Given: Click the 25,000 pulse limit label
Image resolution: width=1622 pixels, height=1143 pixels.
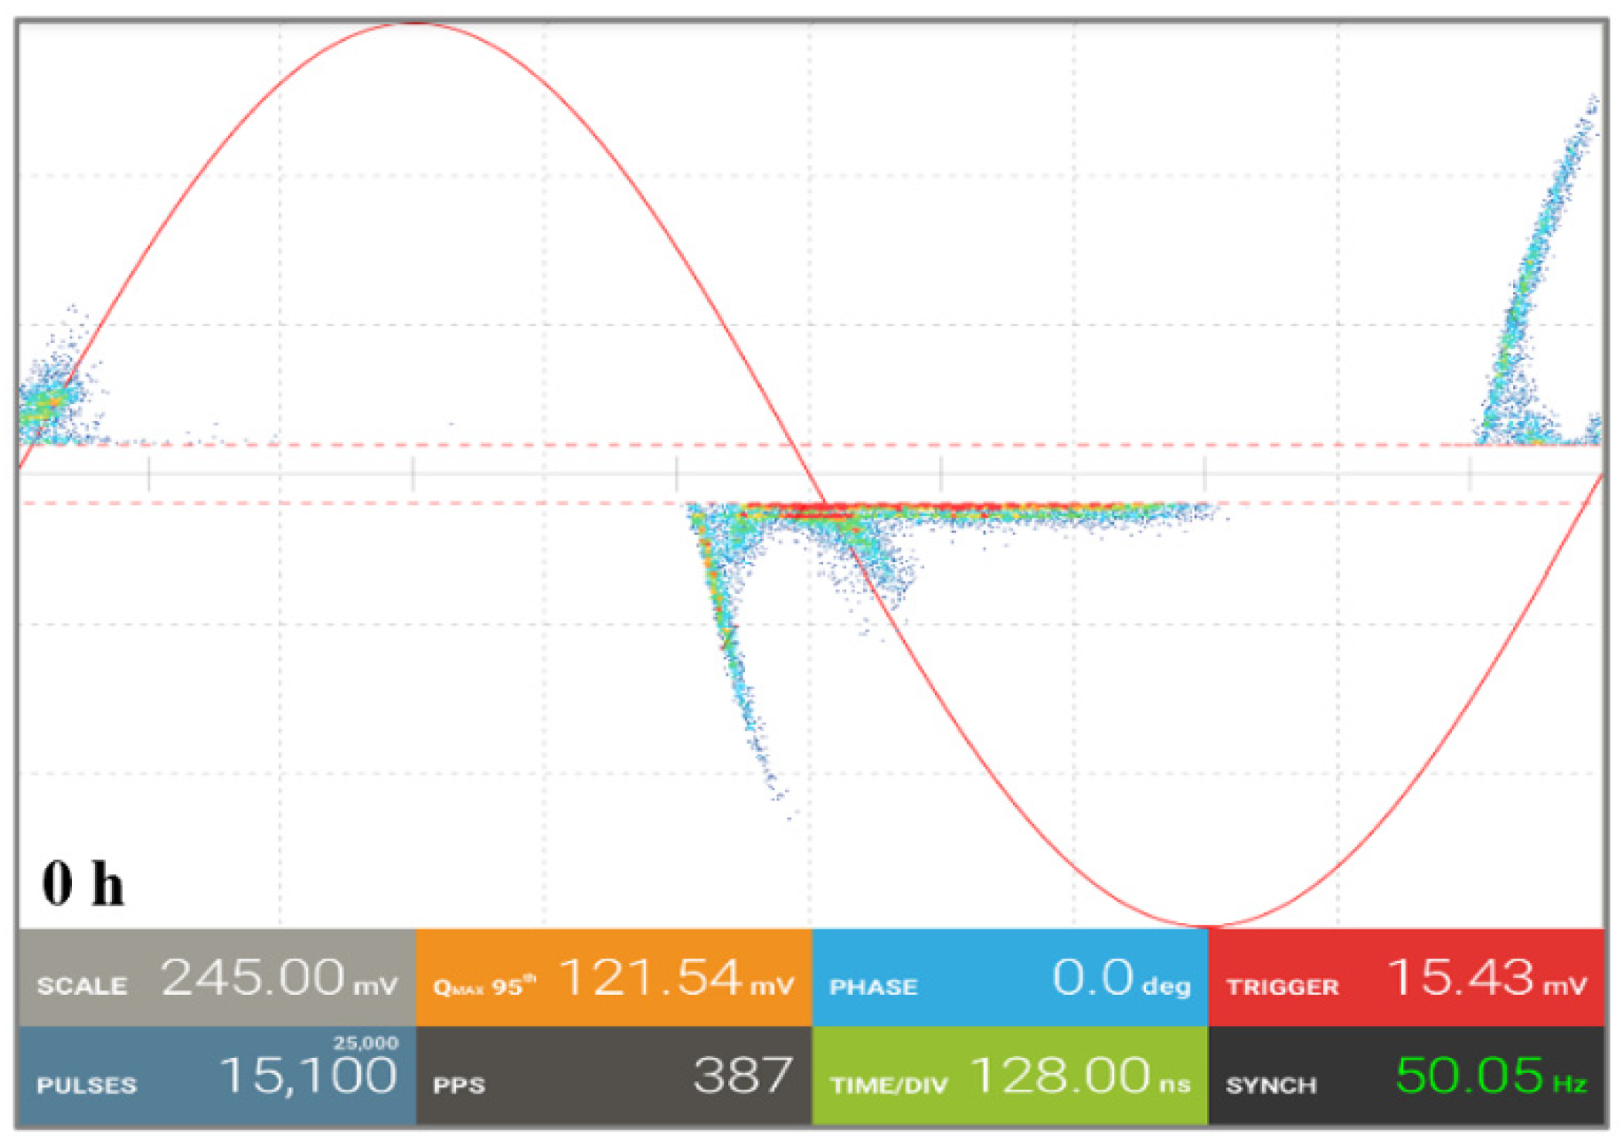Looking at the screenshot, I should point(366,1043).
